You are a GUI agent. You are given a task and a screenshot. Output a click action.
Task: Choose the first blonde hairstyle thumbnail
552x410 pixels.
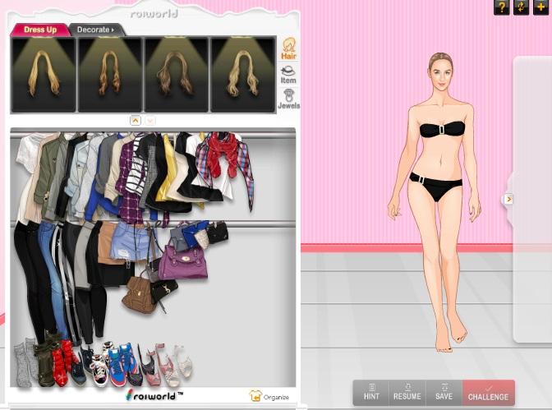[43, 75]
